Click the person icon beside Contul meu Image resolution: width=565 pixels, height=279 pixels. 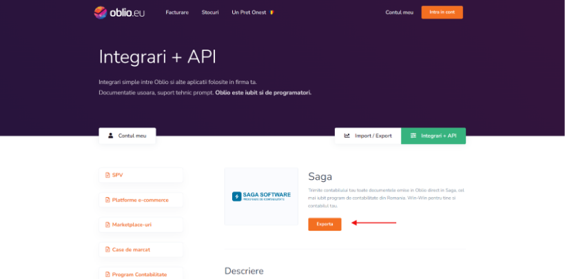pos(111,136)
